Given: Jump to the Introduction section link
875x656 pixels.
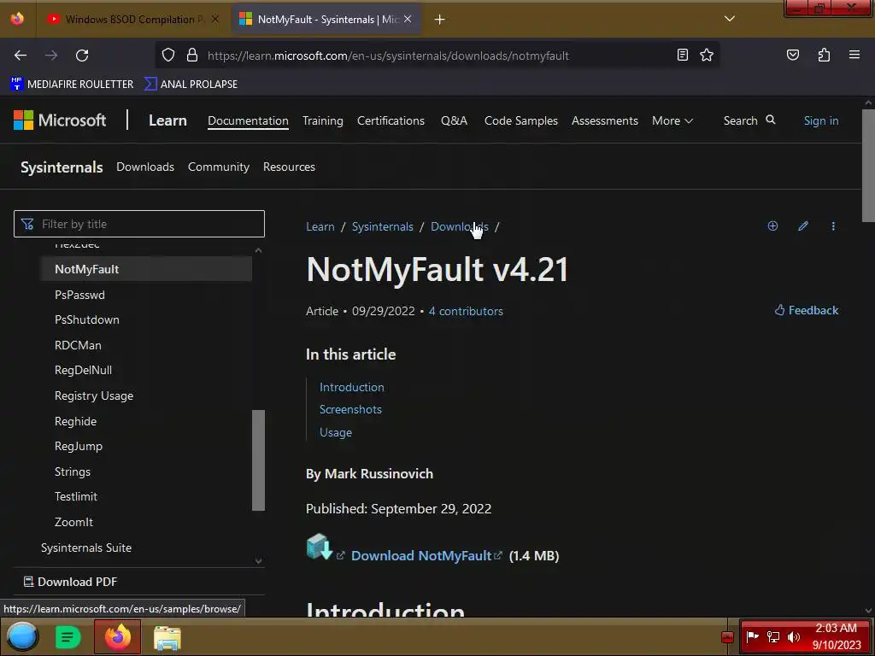Looking at the screenshot, I should point(351,387).
